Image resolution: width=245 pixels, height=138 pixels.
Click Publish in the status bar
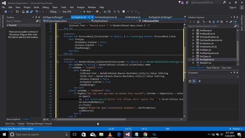coord(236,129)
